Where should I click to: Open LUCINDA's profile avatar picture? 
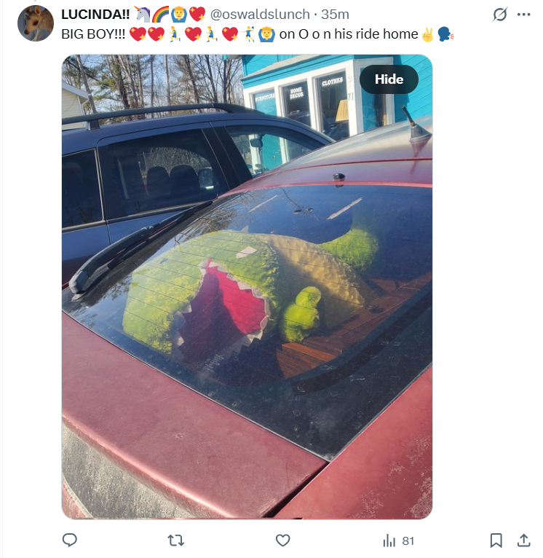pyautogui.click(x=36, y=23)
